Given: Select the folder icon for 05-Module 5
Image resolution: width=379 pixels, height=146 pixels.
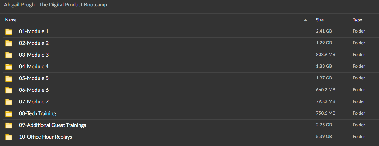Looking at the screenshot, I should 9,78.
